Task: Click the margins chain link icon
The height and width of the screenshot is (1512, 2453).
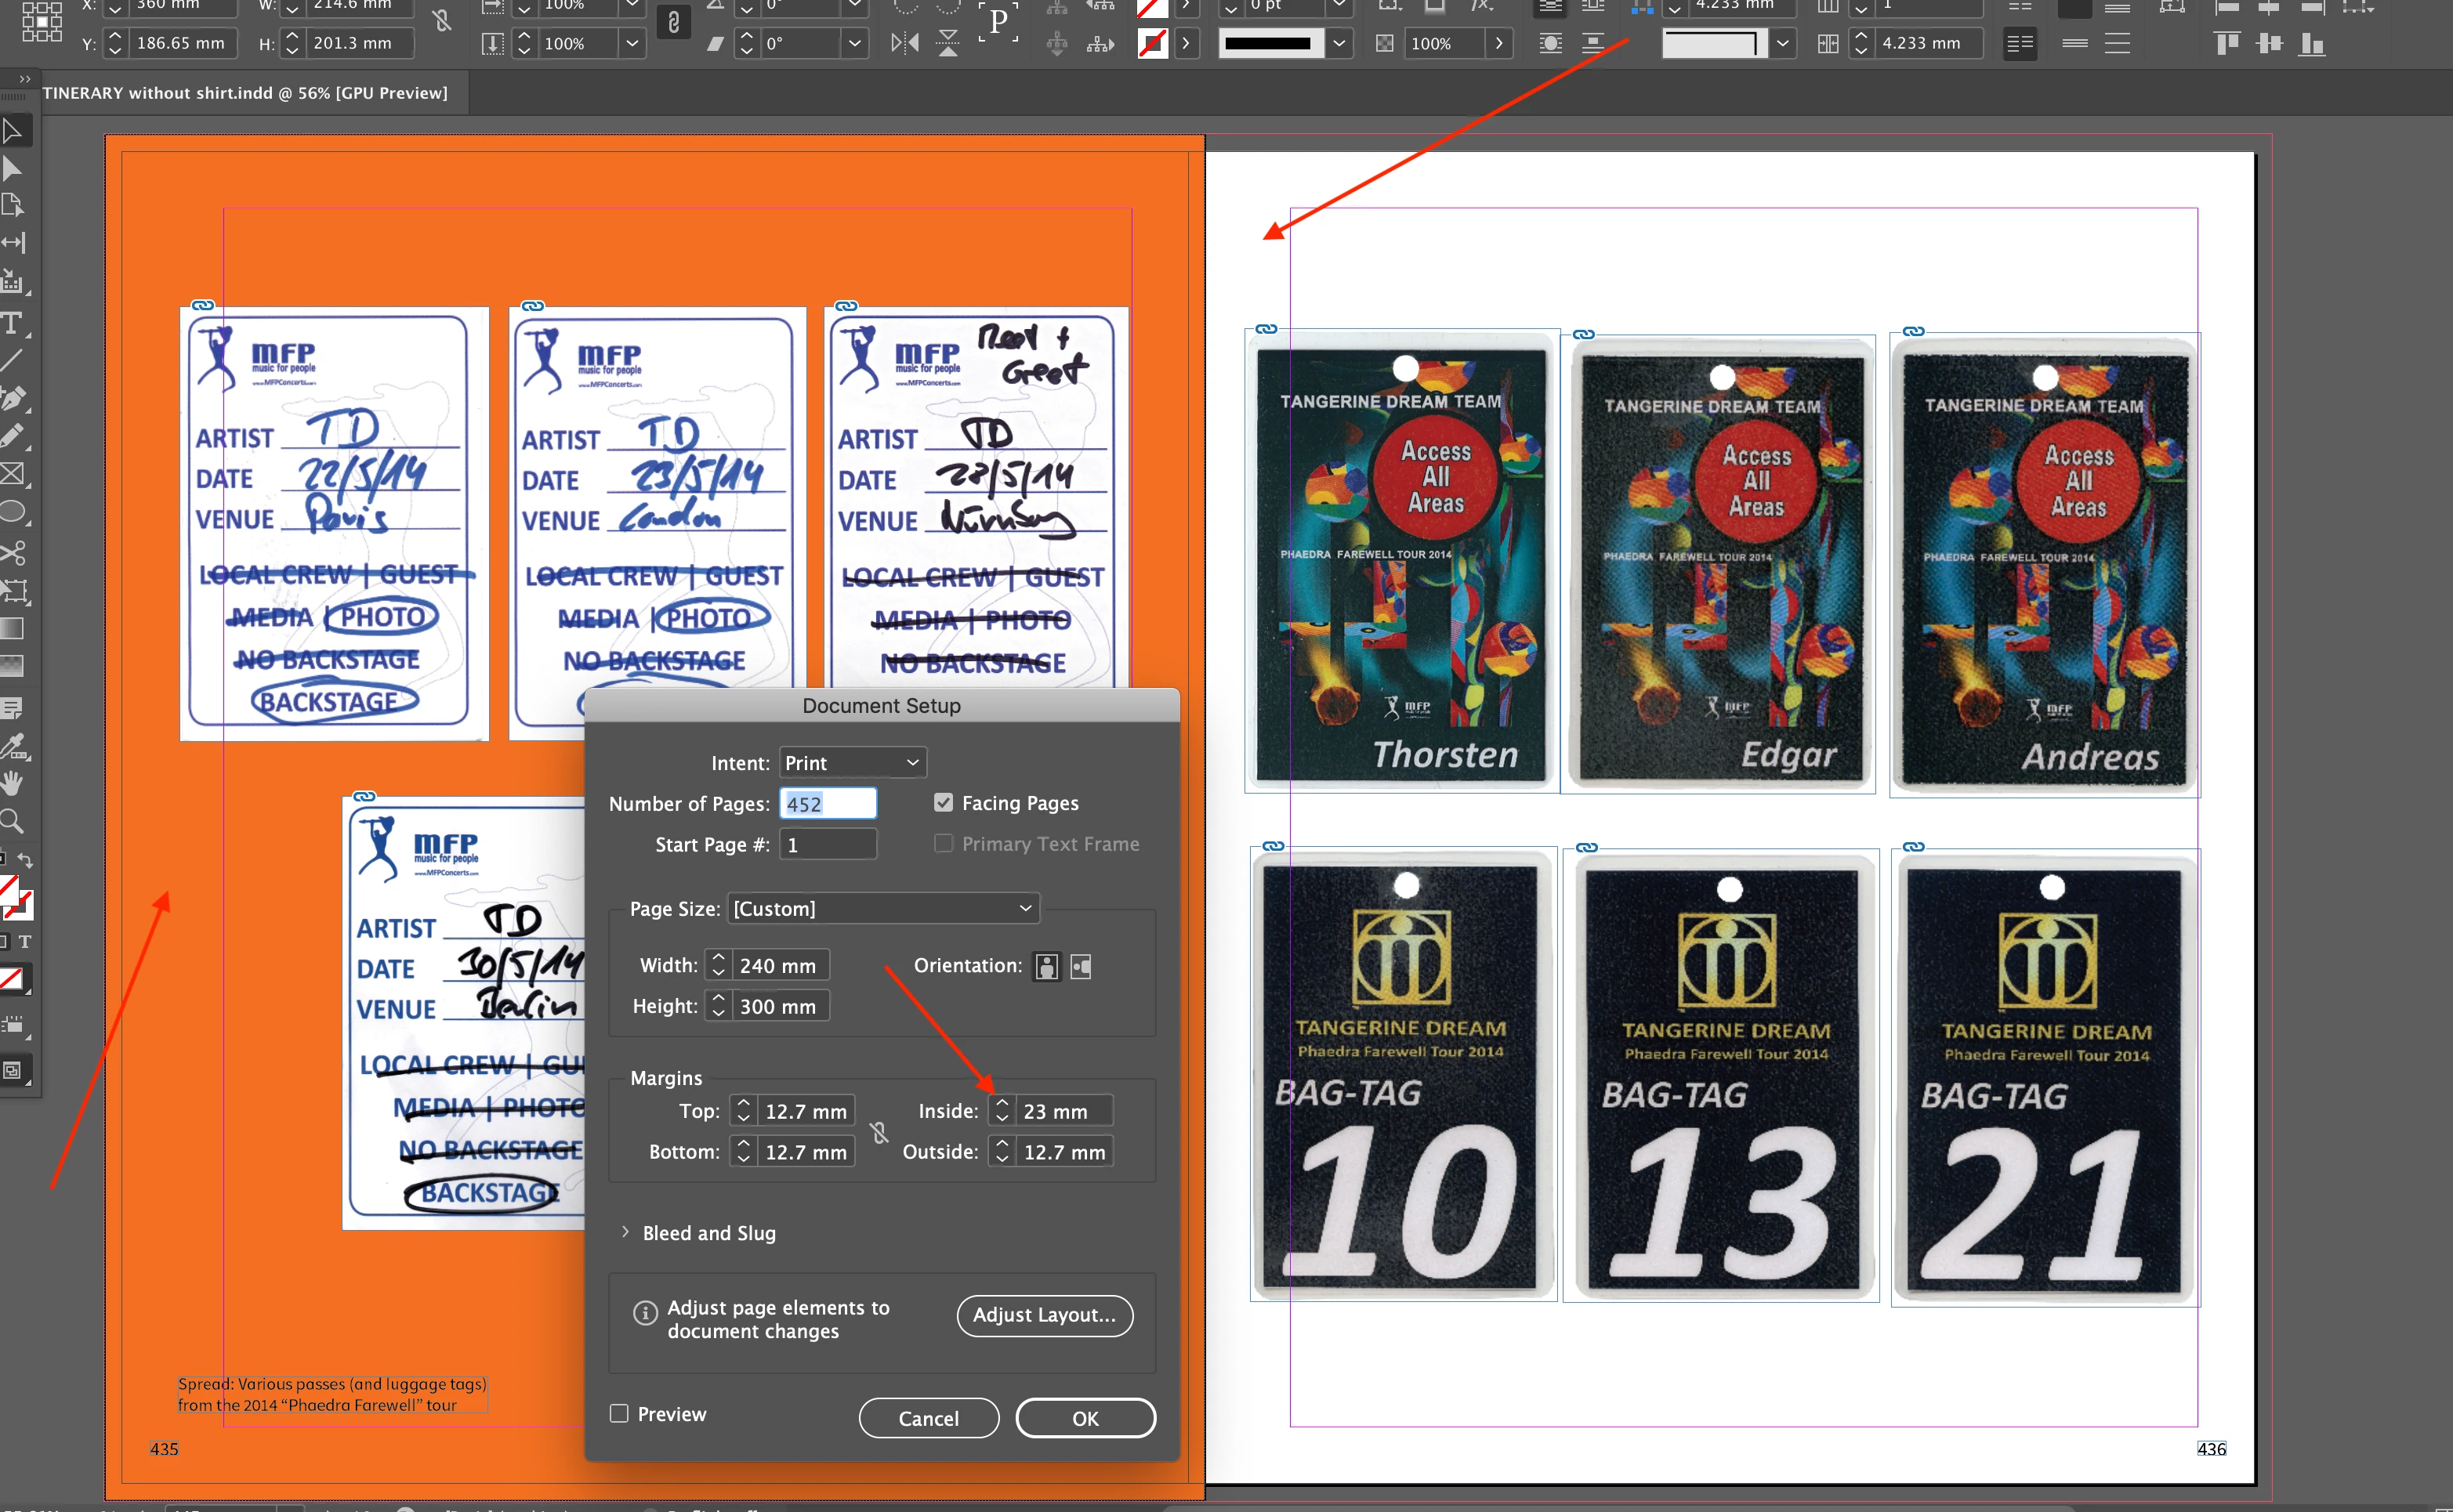Action: click(879, 1132)
